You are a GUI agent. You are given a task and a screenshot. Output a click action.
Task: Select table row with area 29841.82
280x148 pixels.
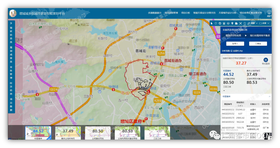pos(247,118)
